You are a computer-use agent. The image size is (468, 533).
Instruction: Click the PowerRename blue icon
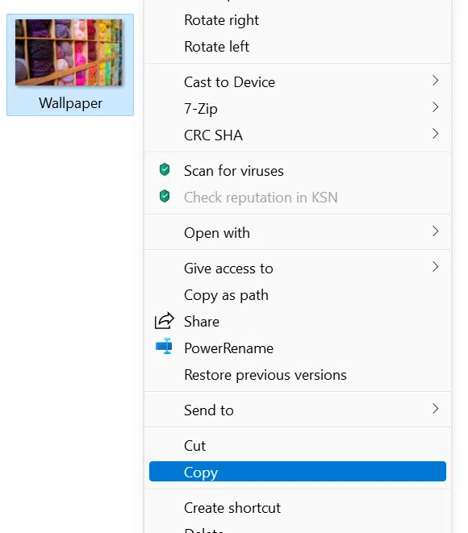[164, 347]
